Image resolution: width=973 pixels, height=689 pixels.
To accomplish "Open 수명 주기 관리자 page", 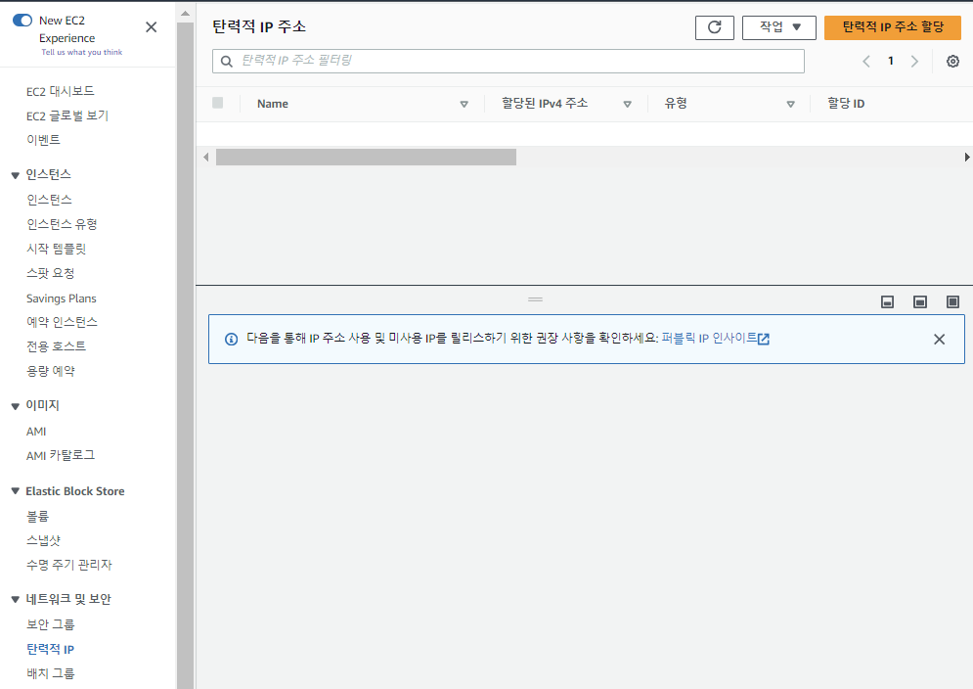I will [68, 565].
